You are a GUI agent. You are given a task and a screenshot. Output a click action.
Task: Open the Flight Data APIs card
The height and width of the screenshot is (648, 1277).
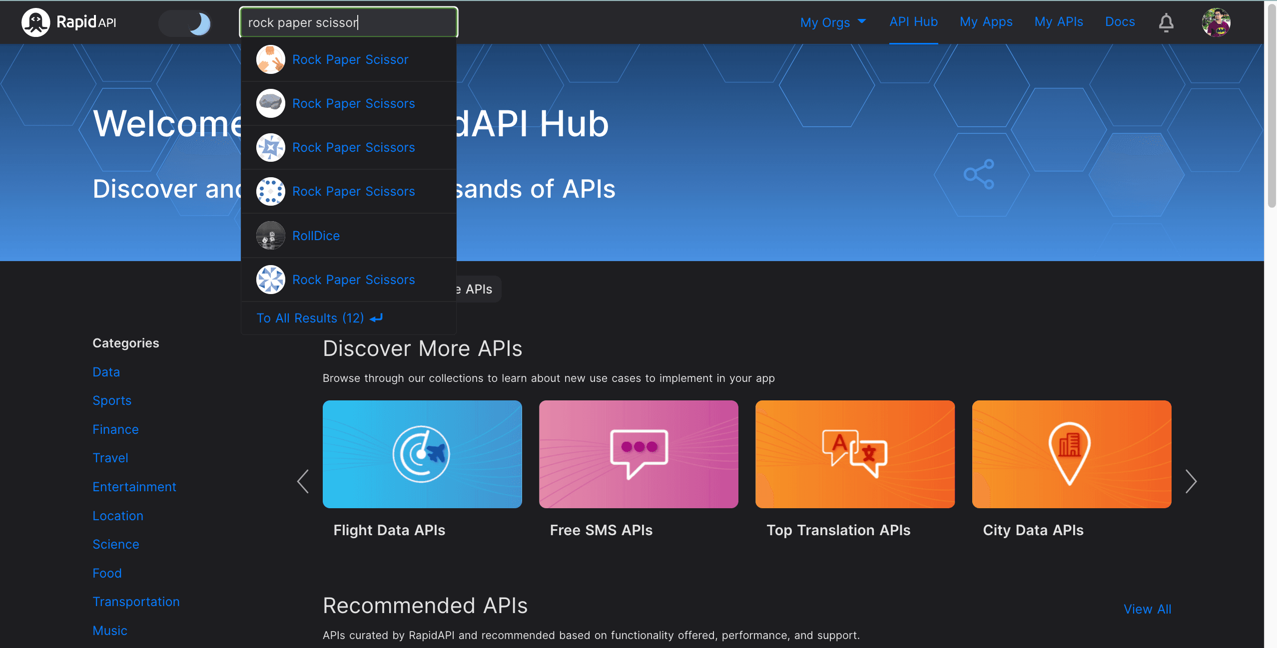tap(422, 454)
